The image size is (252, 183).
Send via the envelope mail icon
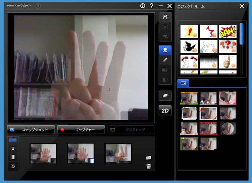[149, 158]
